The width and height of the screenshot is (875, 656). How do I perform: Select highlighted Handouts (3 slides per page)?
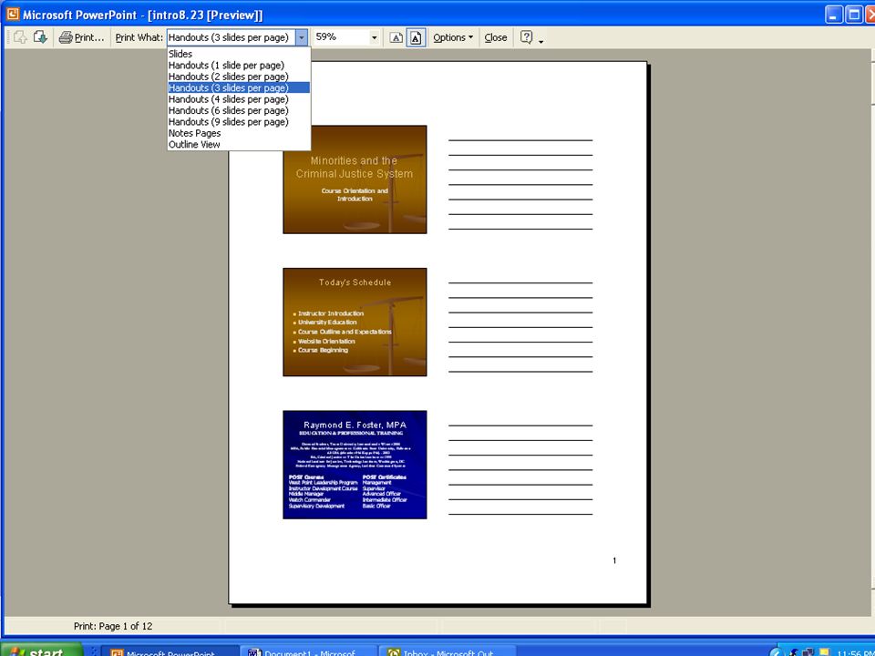[239, 87]
